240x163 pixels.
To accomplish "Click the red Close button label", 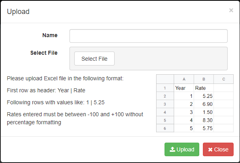I will click(221, 149).
